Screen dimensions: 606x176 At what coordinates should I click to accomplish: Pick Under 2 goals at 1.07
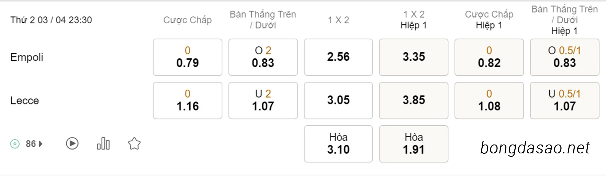[263, 100]
